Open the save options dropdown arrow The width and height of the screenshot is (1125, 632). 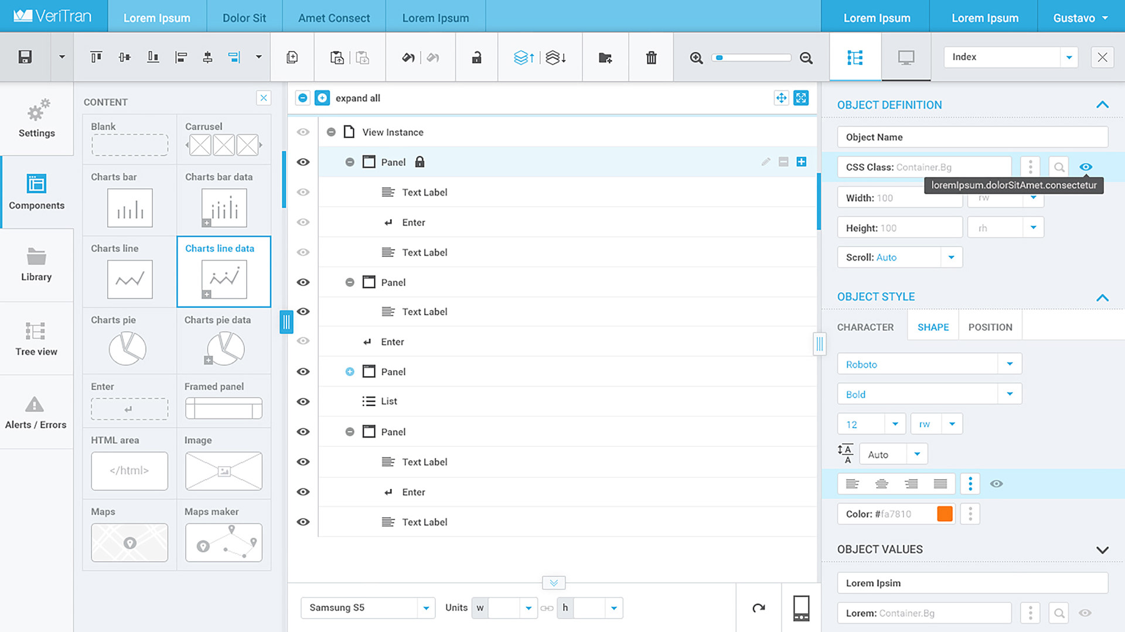pyautogui.click(x=62, y=57)
